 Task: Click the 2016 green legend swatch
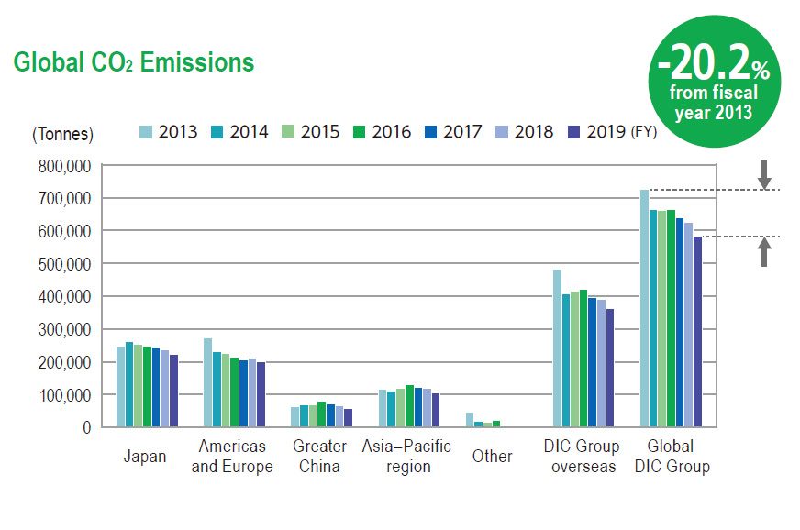(x=360, y=132)
